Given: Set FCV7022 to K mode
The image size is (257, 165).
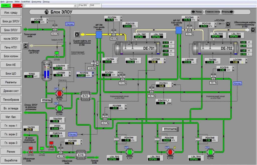Looking at the screenshot, I should 47,22.
